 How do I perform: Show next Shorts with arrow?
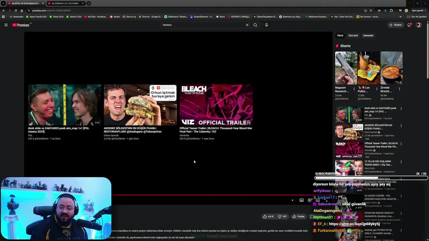pos(402,71)
